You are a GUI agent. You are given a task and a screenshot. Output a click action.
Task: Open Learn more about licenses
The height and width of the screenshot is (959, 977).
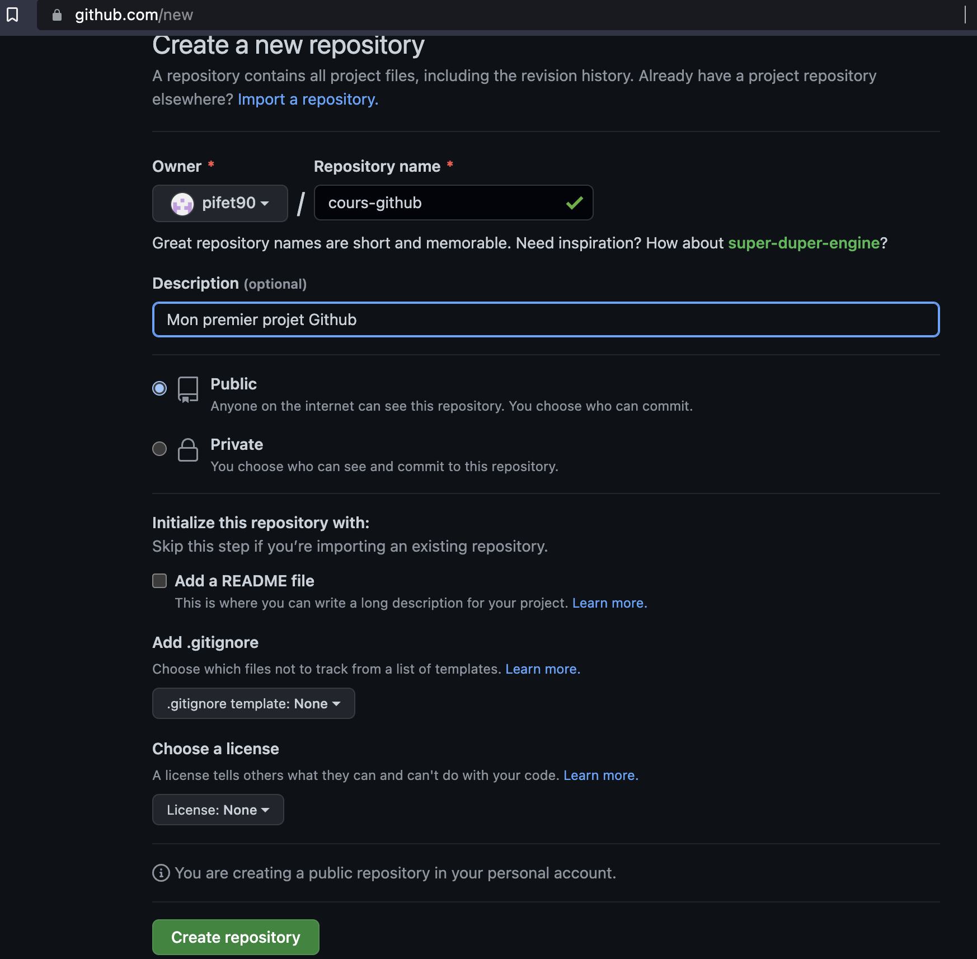pyautogui.click(x=600, y=775)
